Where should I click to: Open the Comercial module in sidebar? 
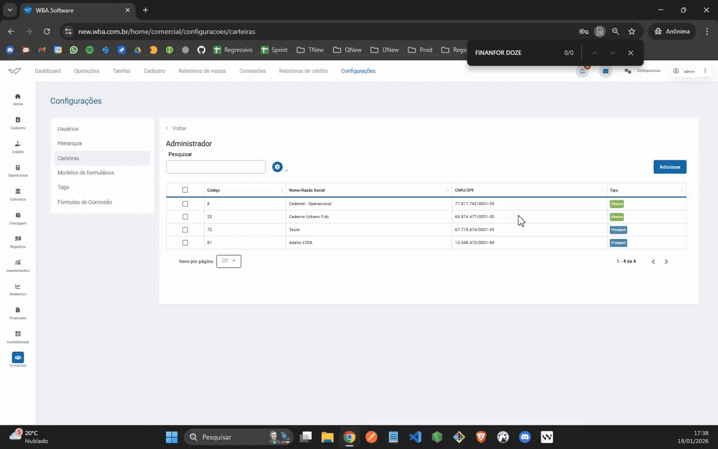pyautogui.click(x=18, y=358)
